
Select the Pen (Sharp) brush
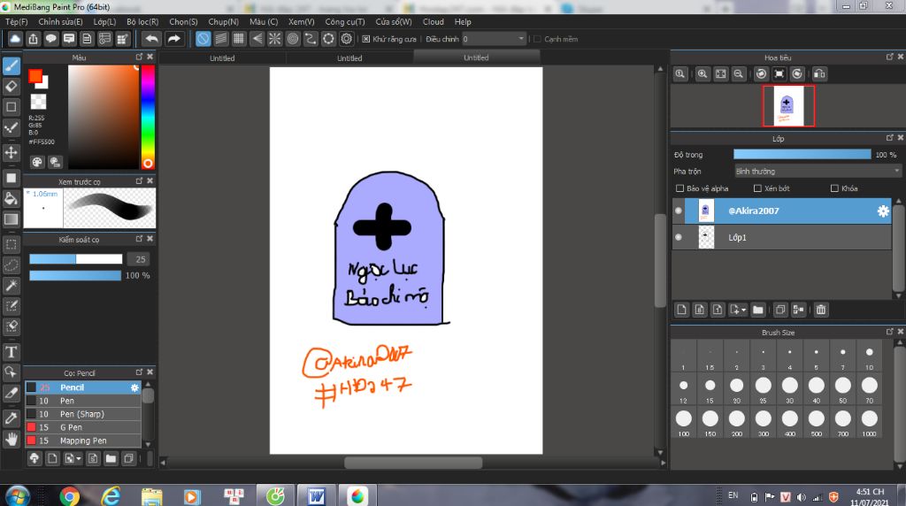(x=83, y=414)
